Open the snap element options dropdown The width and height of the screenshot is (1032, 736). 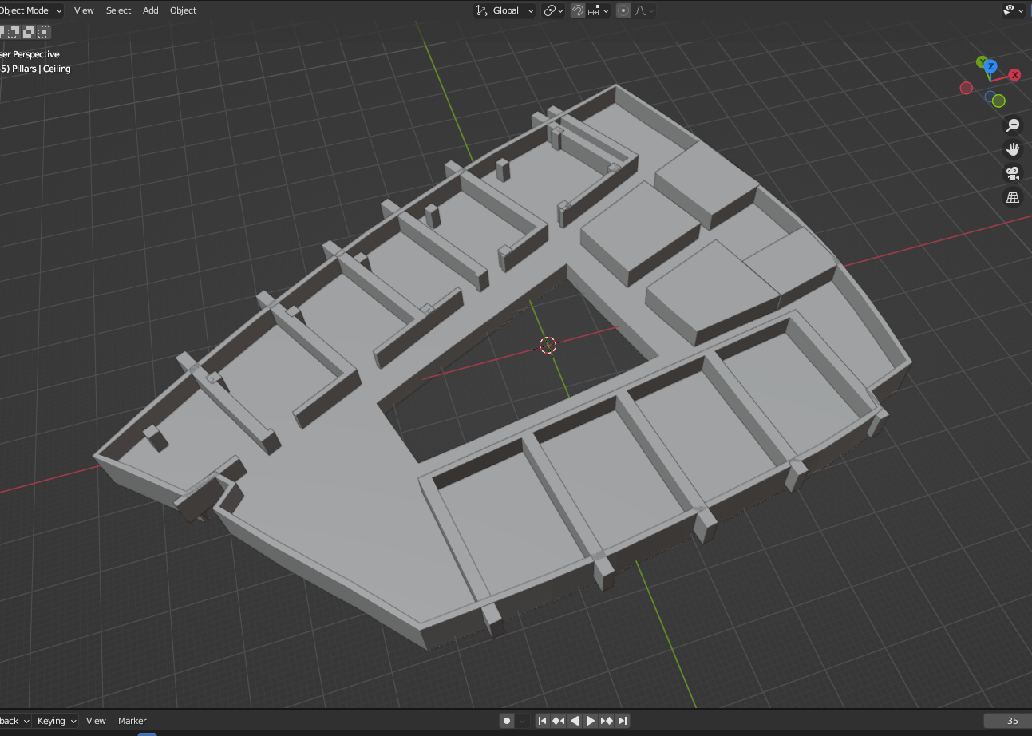coord(599,10)
